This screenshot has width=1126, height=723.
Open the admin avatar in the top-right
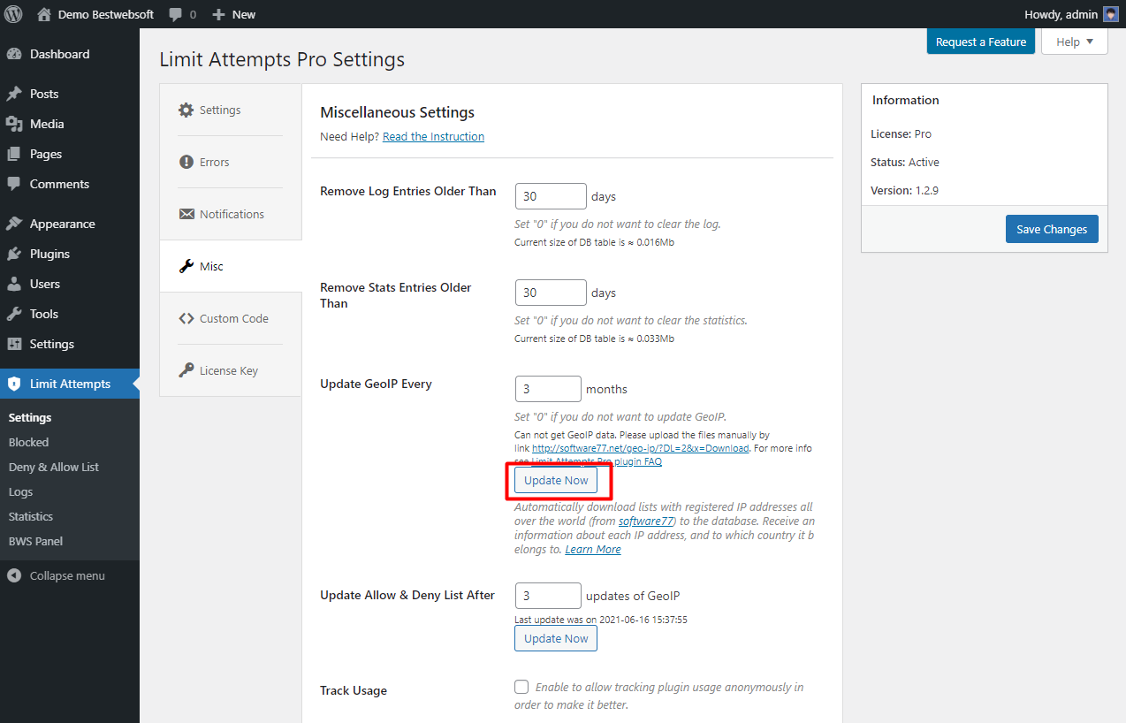1111,14
